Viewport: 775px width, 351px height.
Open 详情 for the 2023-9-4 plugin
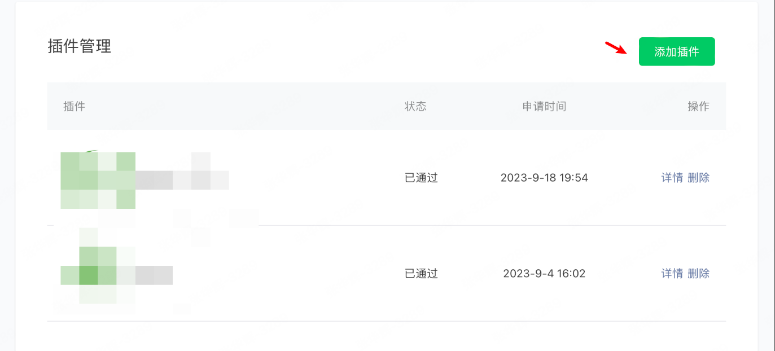tap(672, 274)
